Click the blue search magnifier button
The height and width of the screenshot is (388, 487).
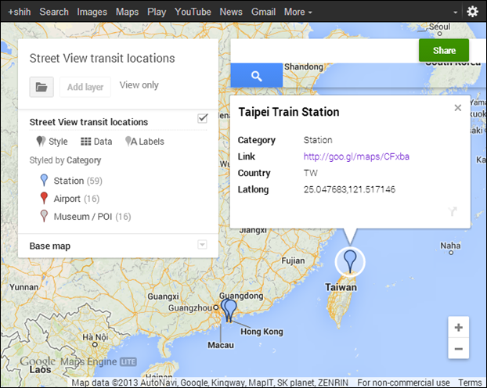point(257,75)
